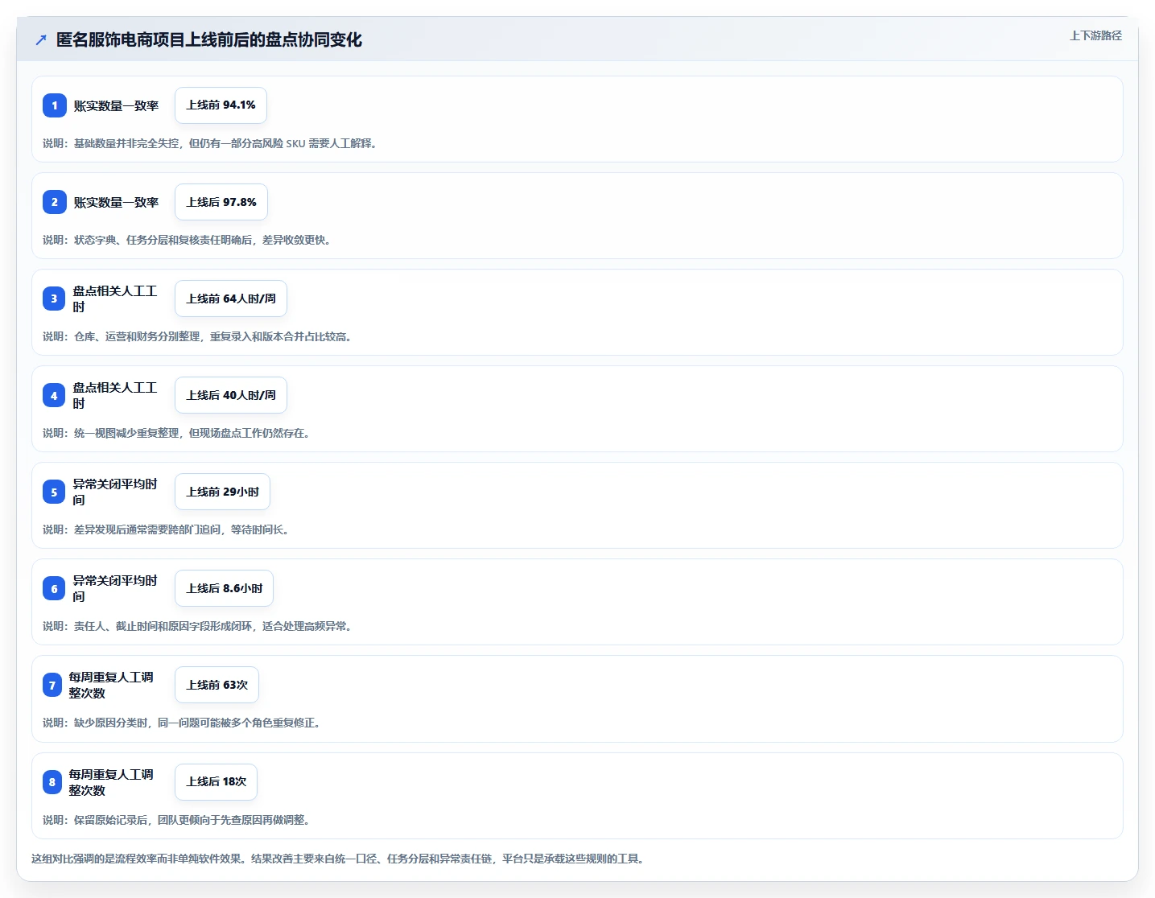Select the number 4 badge

[x=54, y=395]
